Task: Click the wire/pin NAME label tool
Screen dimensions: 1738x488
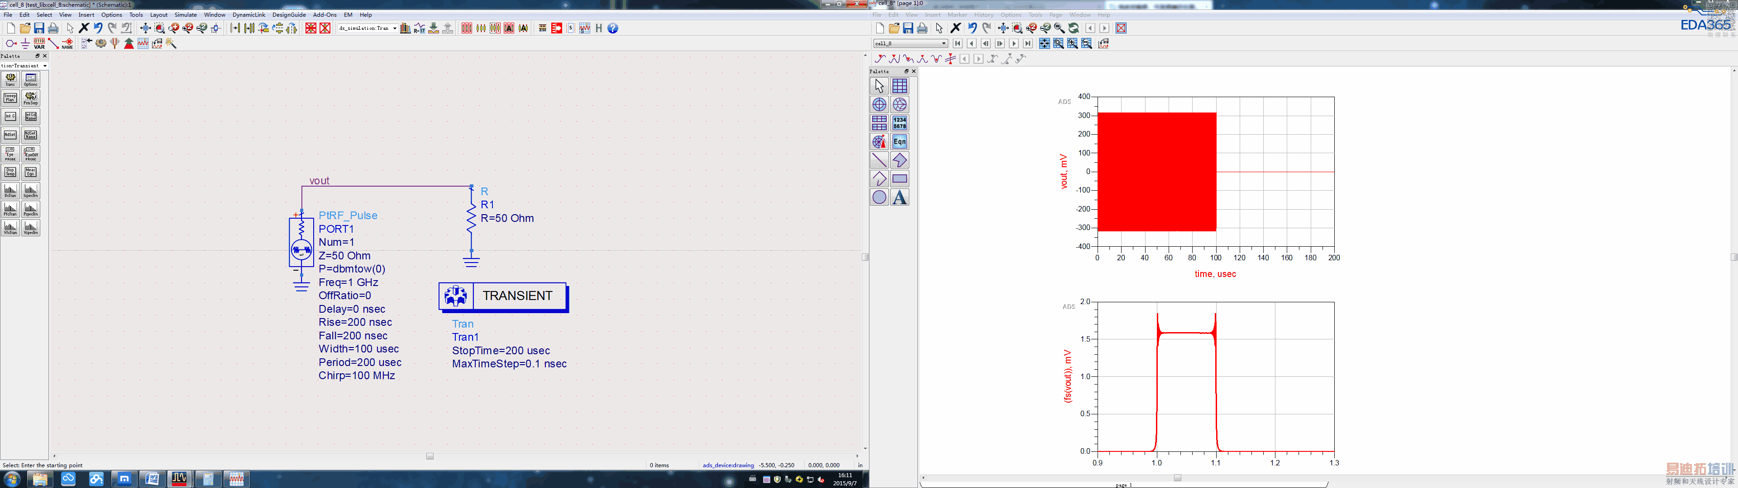Action: click(x=67, y=43)
